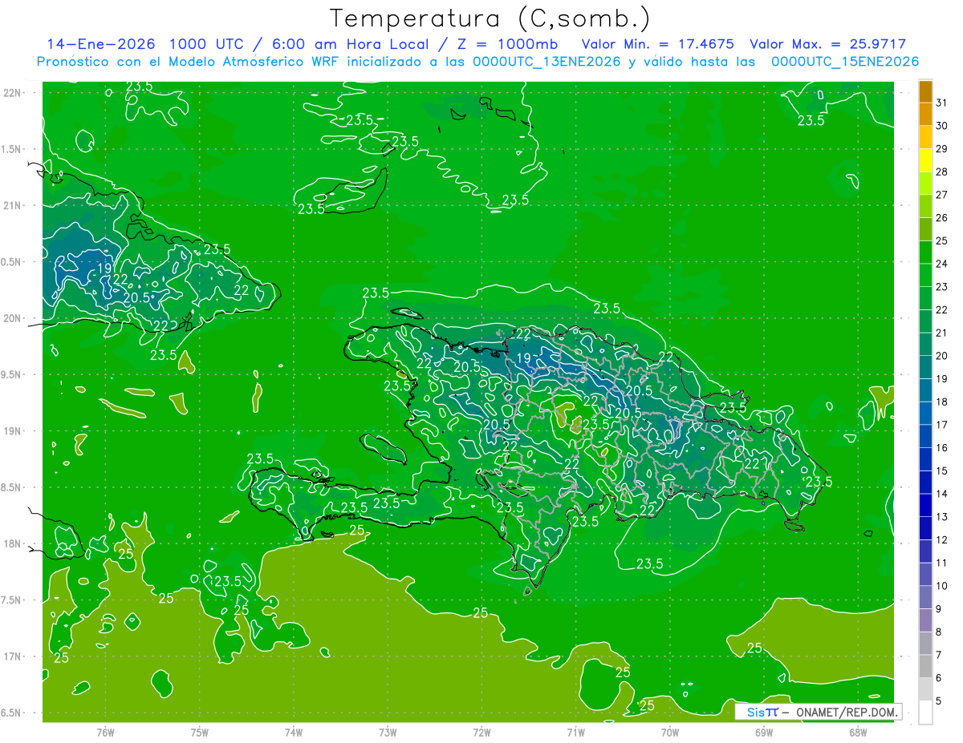
Task: Click legend value 31
Action: pyautogui.click(x=942, y=103)
